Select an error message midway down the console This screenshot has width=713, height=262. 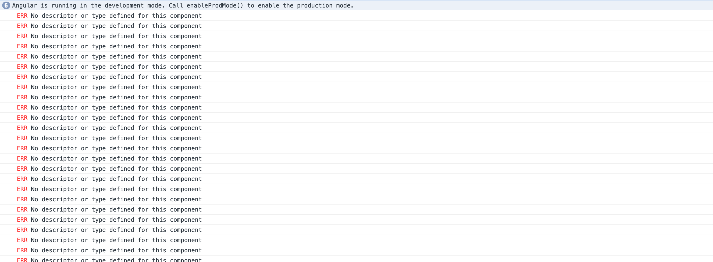tap(116, 138)
